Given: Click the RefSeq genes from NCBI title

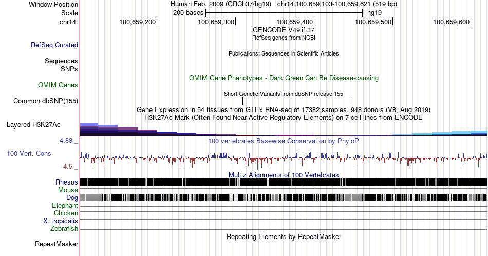Looking at the screenshot, I should [x=284, y=38].
